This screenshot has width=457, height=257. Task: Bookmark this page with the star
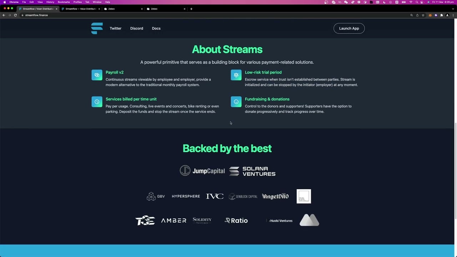[423, 15]
